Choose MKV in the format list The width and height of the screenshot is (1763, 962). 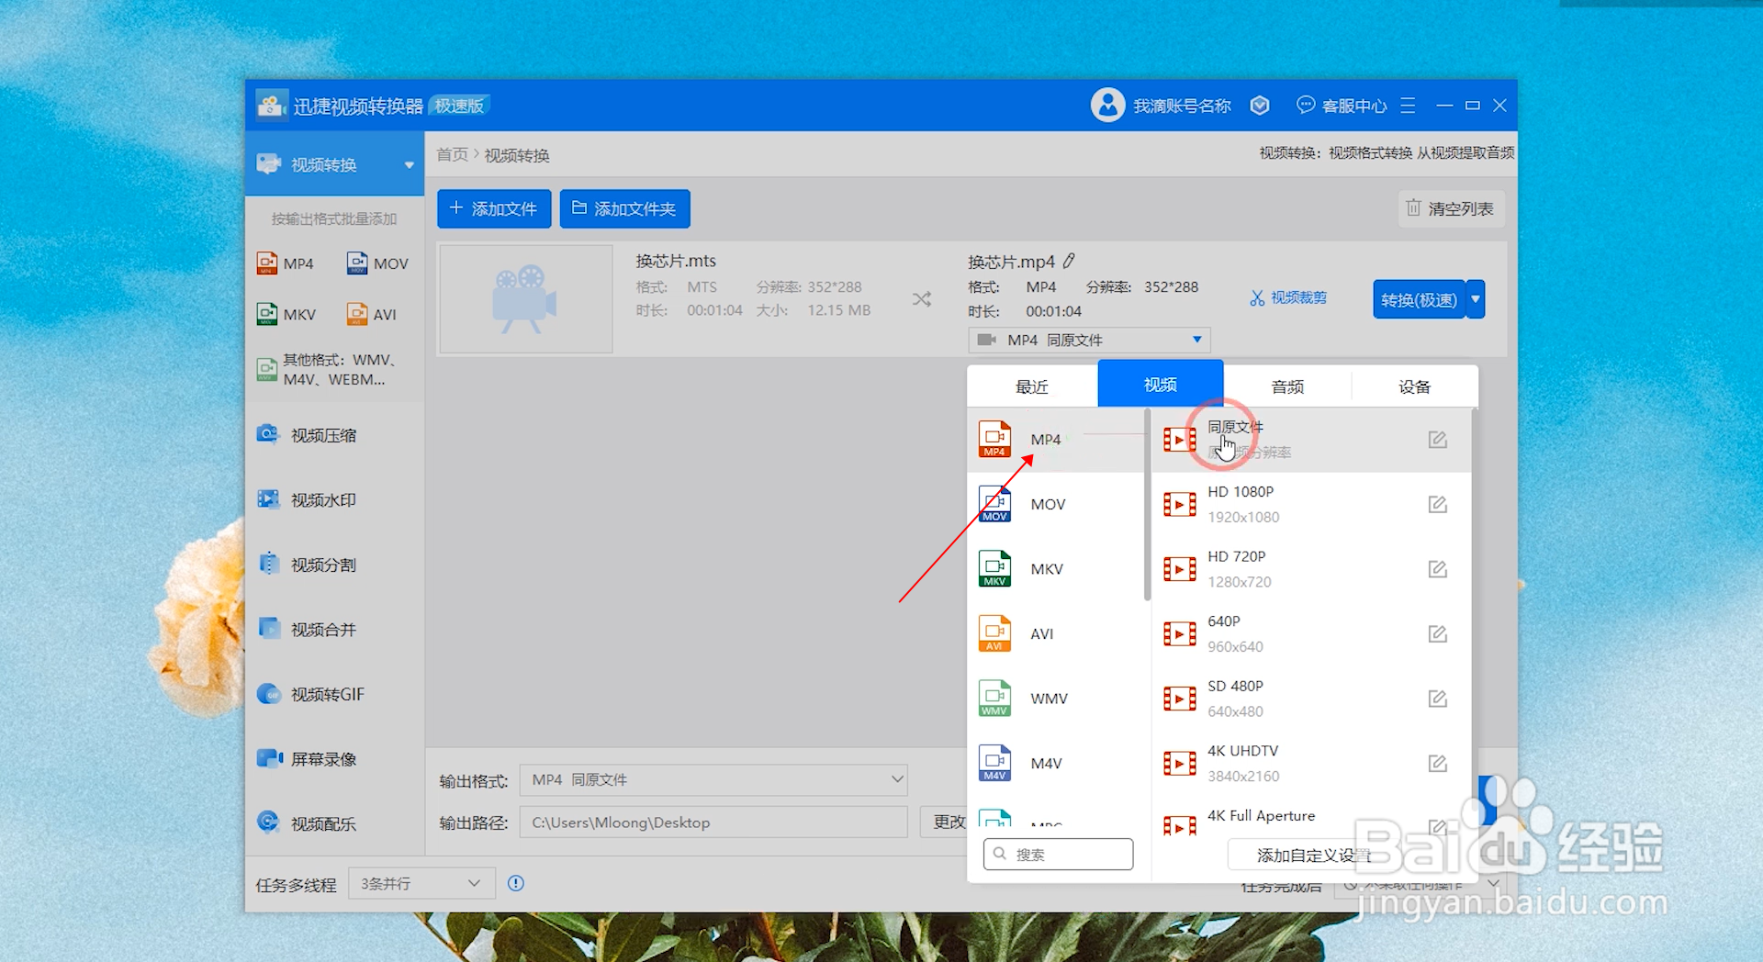click(1056, 569)
